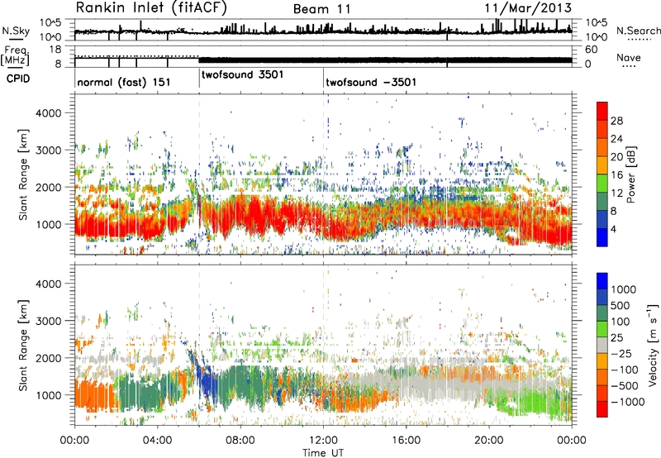
Task: Click the 'Nave' legend label
Action: tap(629, 58)
